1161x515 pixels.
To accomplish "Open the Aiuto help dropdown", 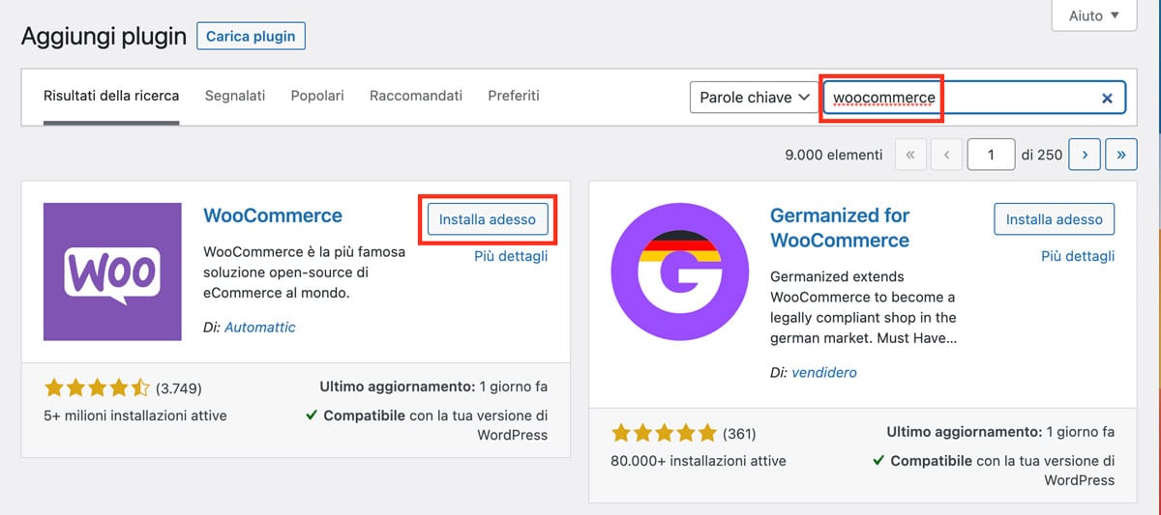I will point(1094,15).
